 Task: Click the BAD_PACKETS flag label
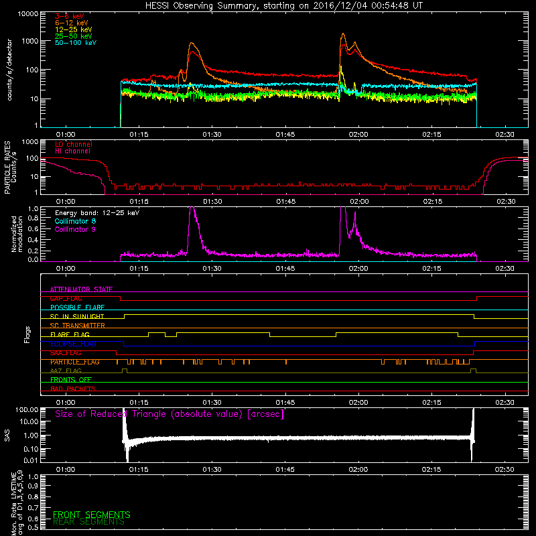tap(73, 389)
